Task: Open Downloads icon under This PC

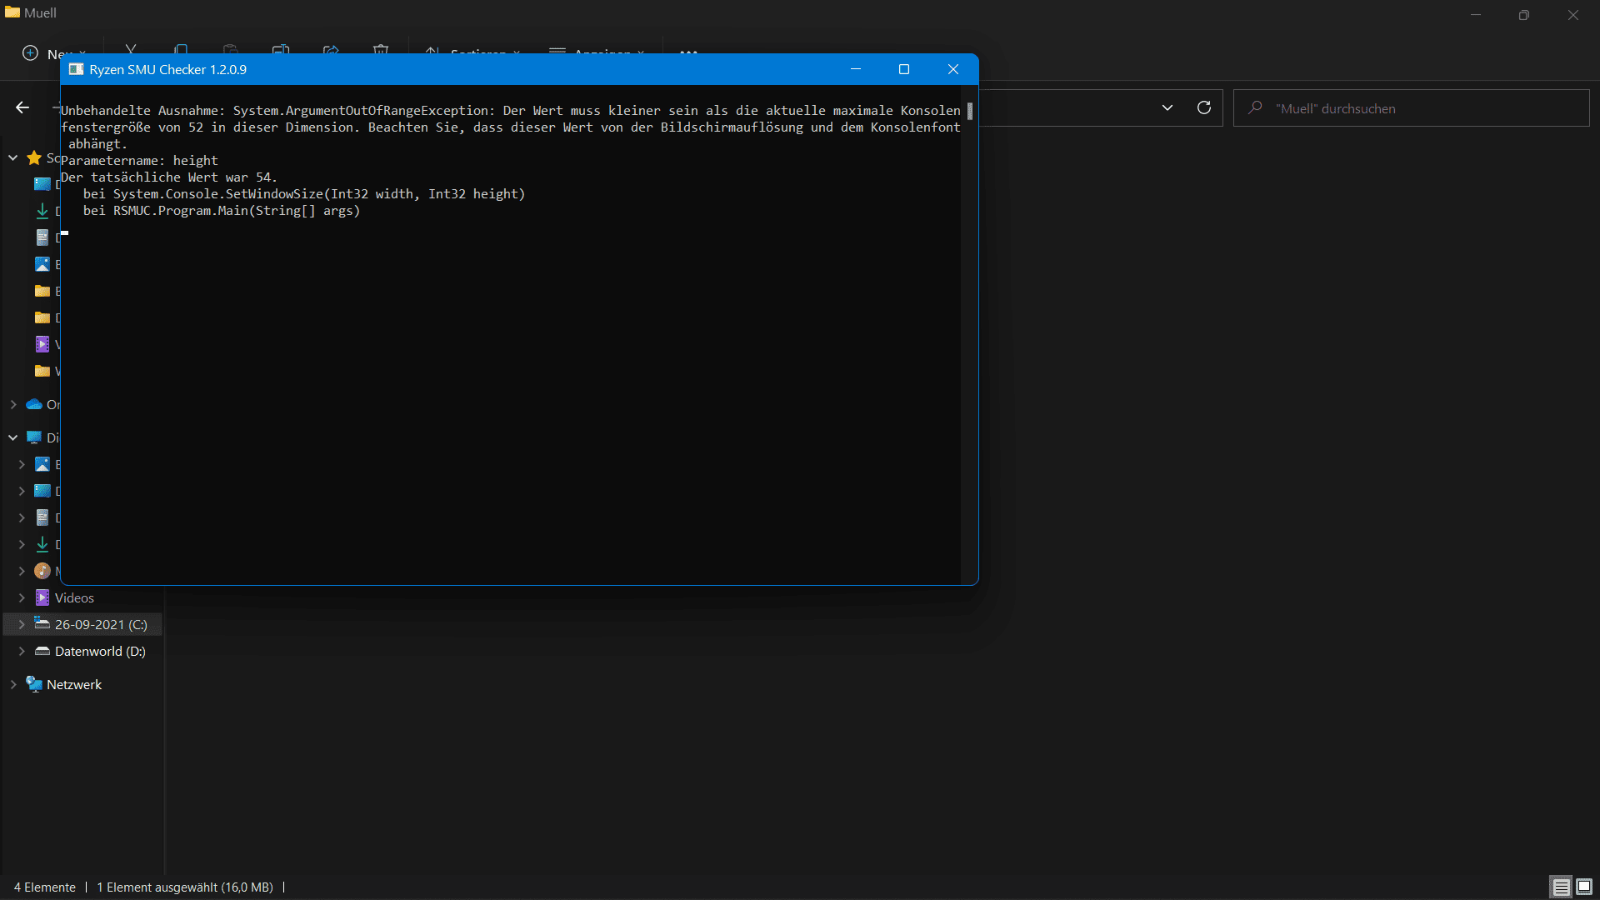Action: (x=42, y=544)
